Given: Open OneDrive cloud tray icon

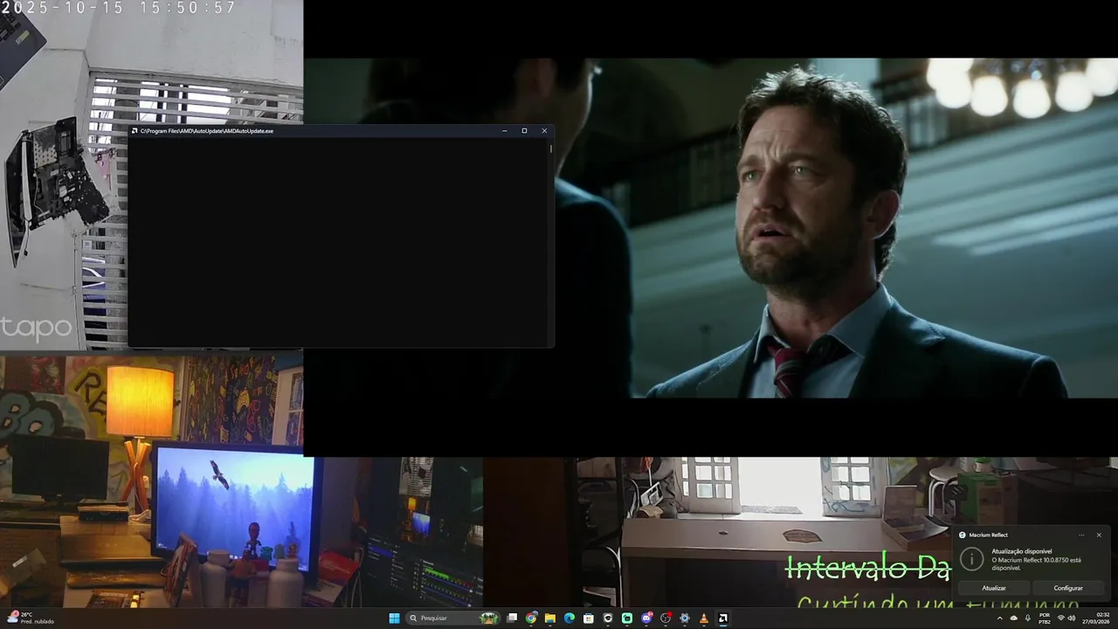Looking at the screenshot, I should point(1014,619).
